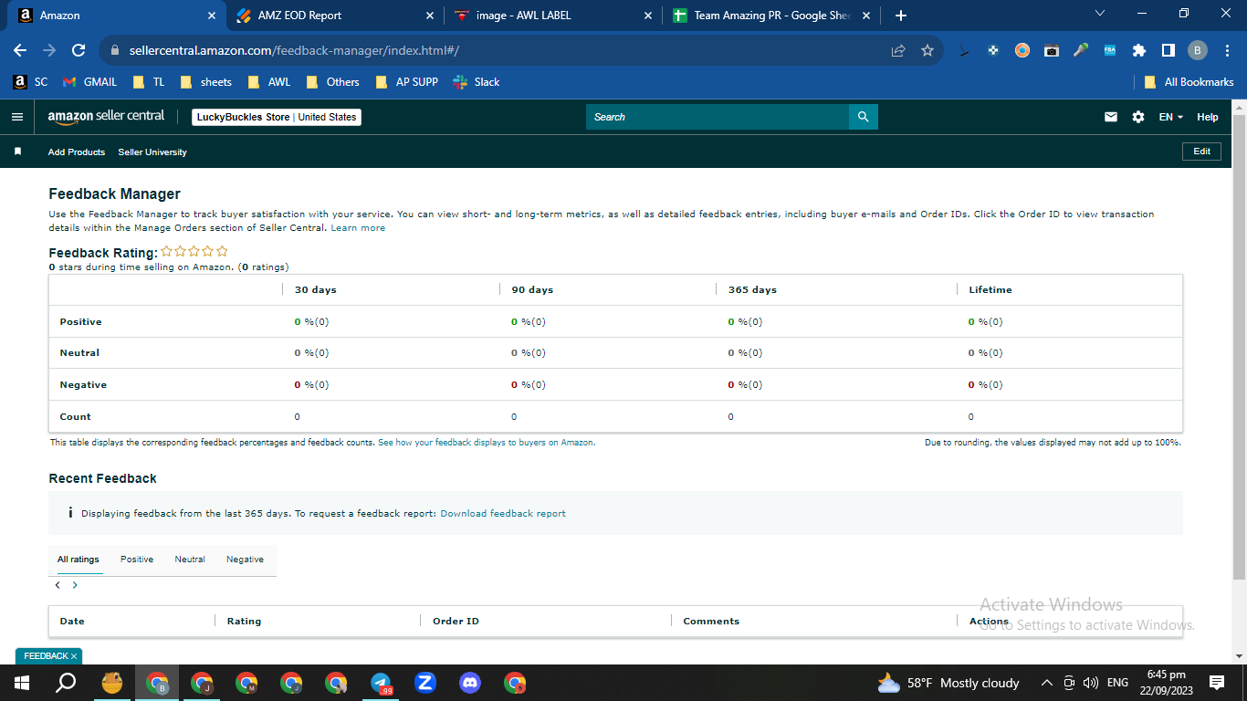Viewport: 1247px width, 701px height.
Task: Click the taskbar weather widget
Action: 948,683
